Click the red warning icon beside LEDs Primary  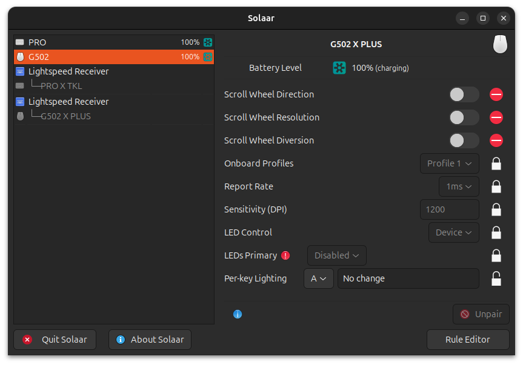tap(285, 255)
